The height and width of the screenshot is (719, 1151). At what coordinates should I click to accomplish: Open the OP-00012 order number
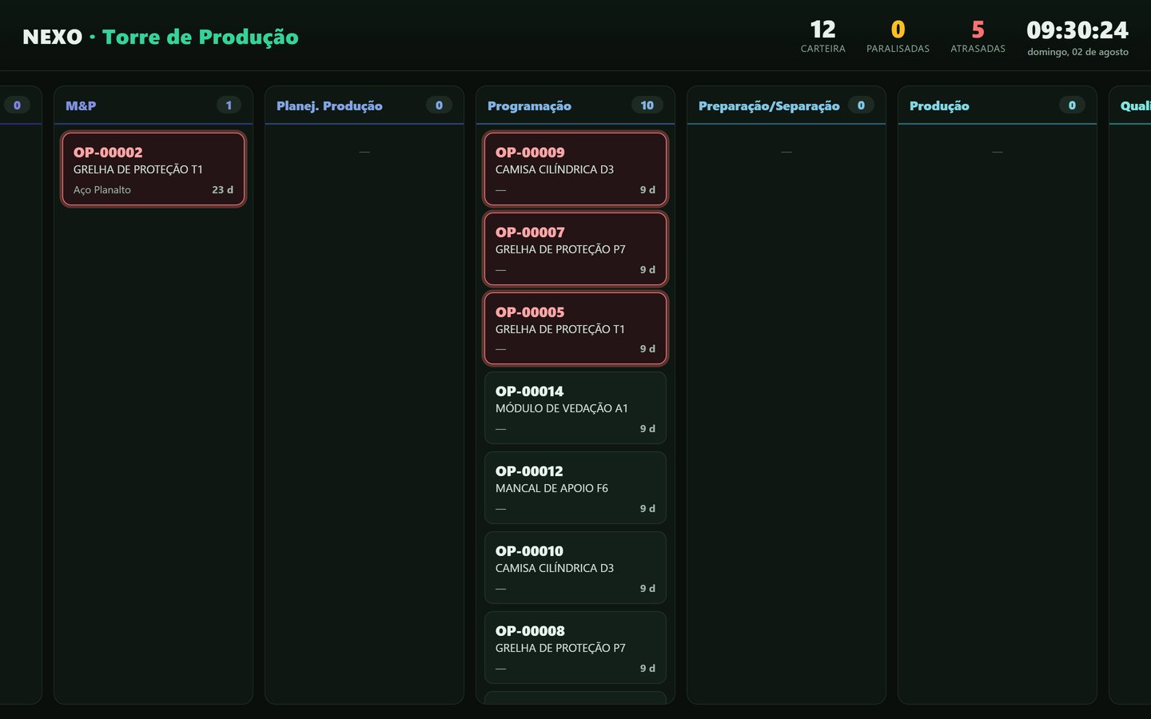click(x=529, y=471)
